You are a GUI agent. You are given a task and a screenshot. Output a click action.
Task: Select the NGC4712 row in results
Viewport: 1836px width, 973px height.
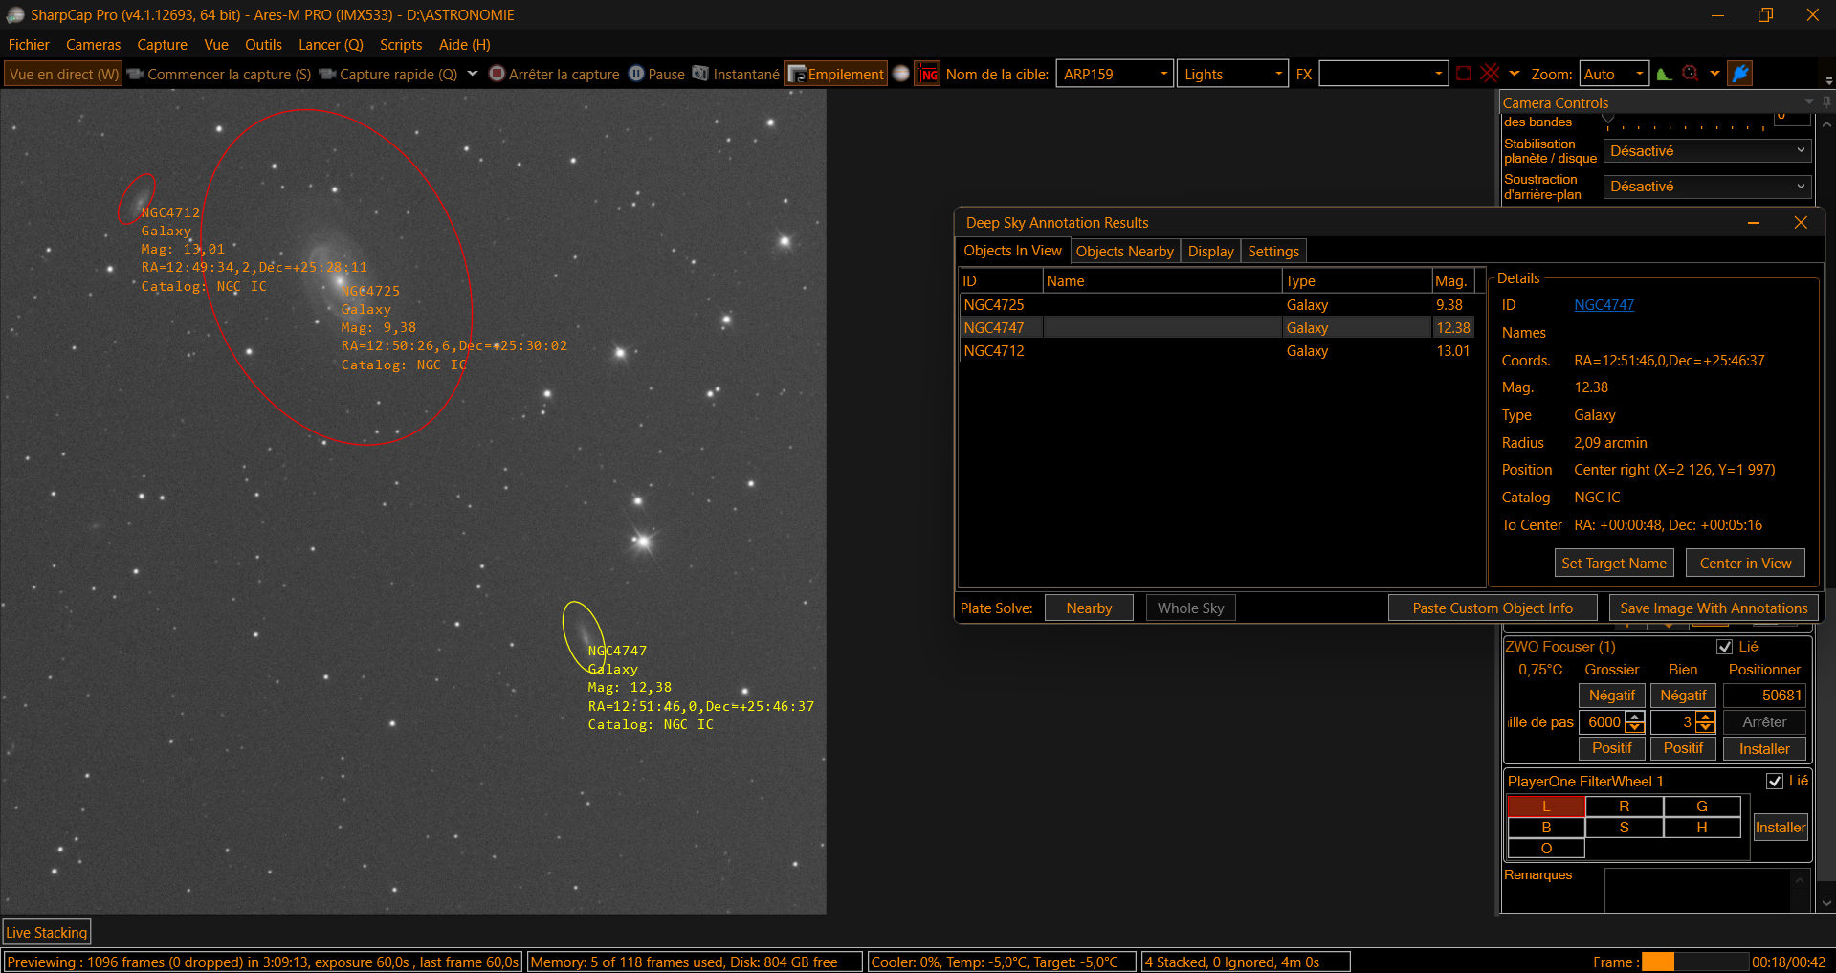tap(1216, 351)
